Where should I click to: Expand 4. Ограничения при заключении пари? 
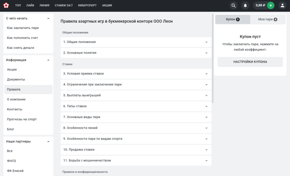tap(136, 84)
